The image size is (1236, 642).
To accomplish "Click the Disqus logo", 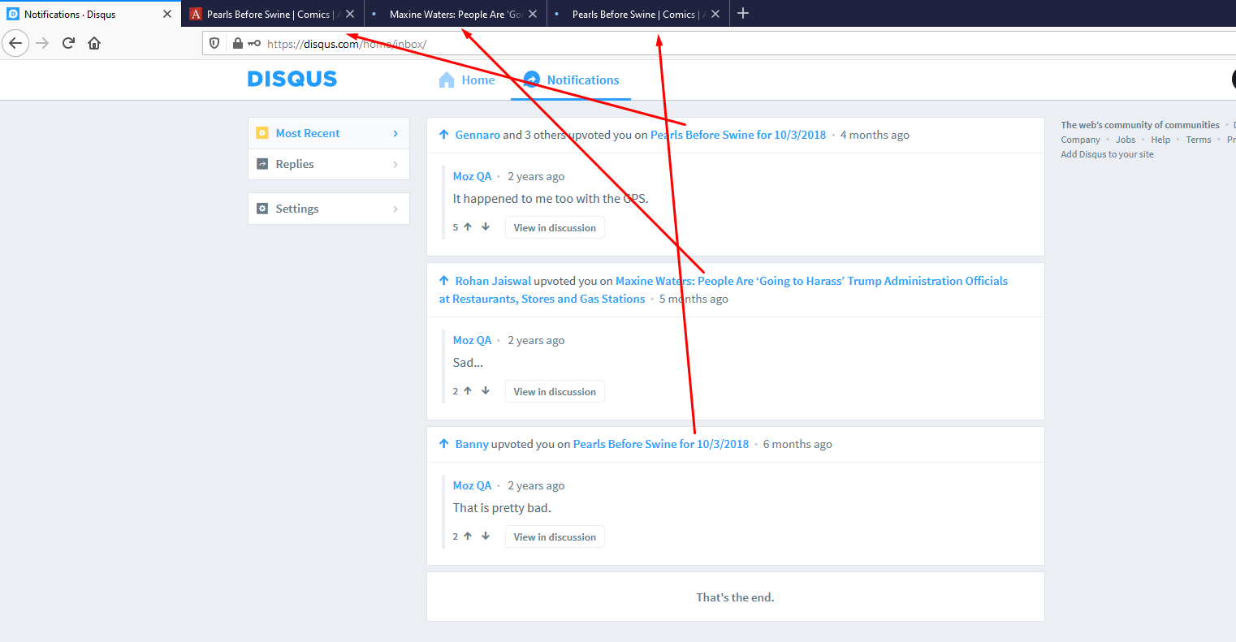I will [292, 79].
